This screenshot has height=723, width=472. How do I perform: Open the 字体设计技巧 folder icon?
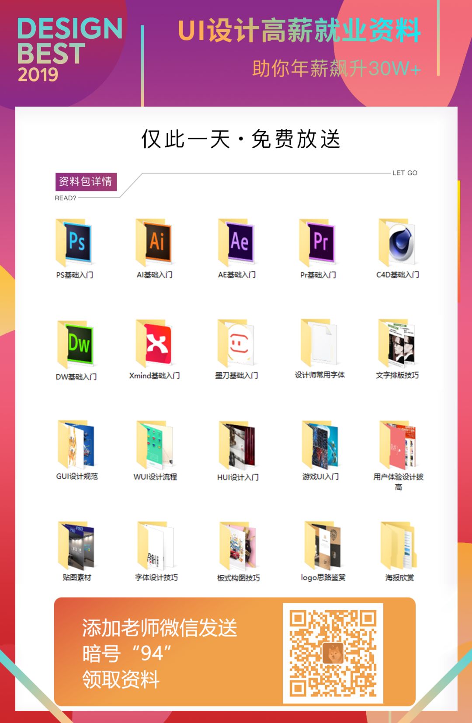156,545
